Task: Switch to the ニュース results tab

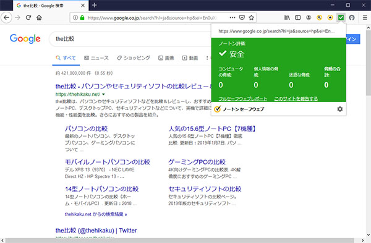Action: coord(96,58)
